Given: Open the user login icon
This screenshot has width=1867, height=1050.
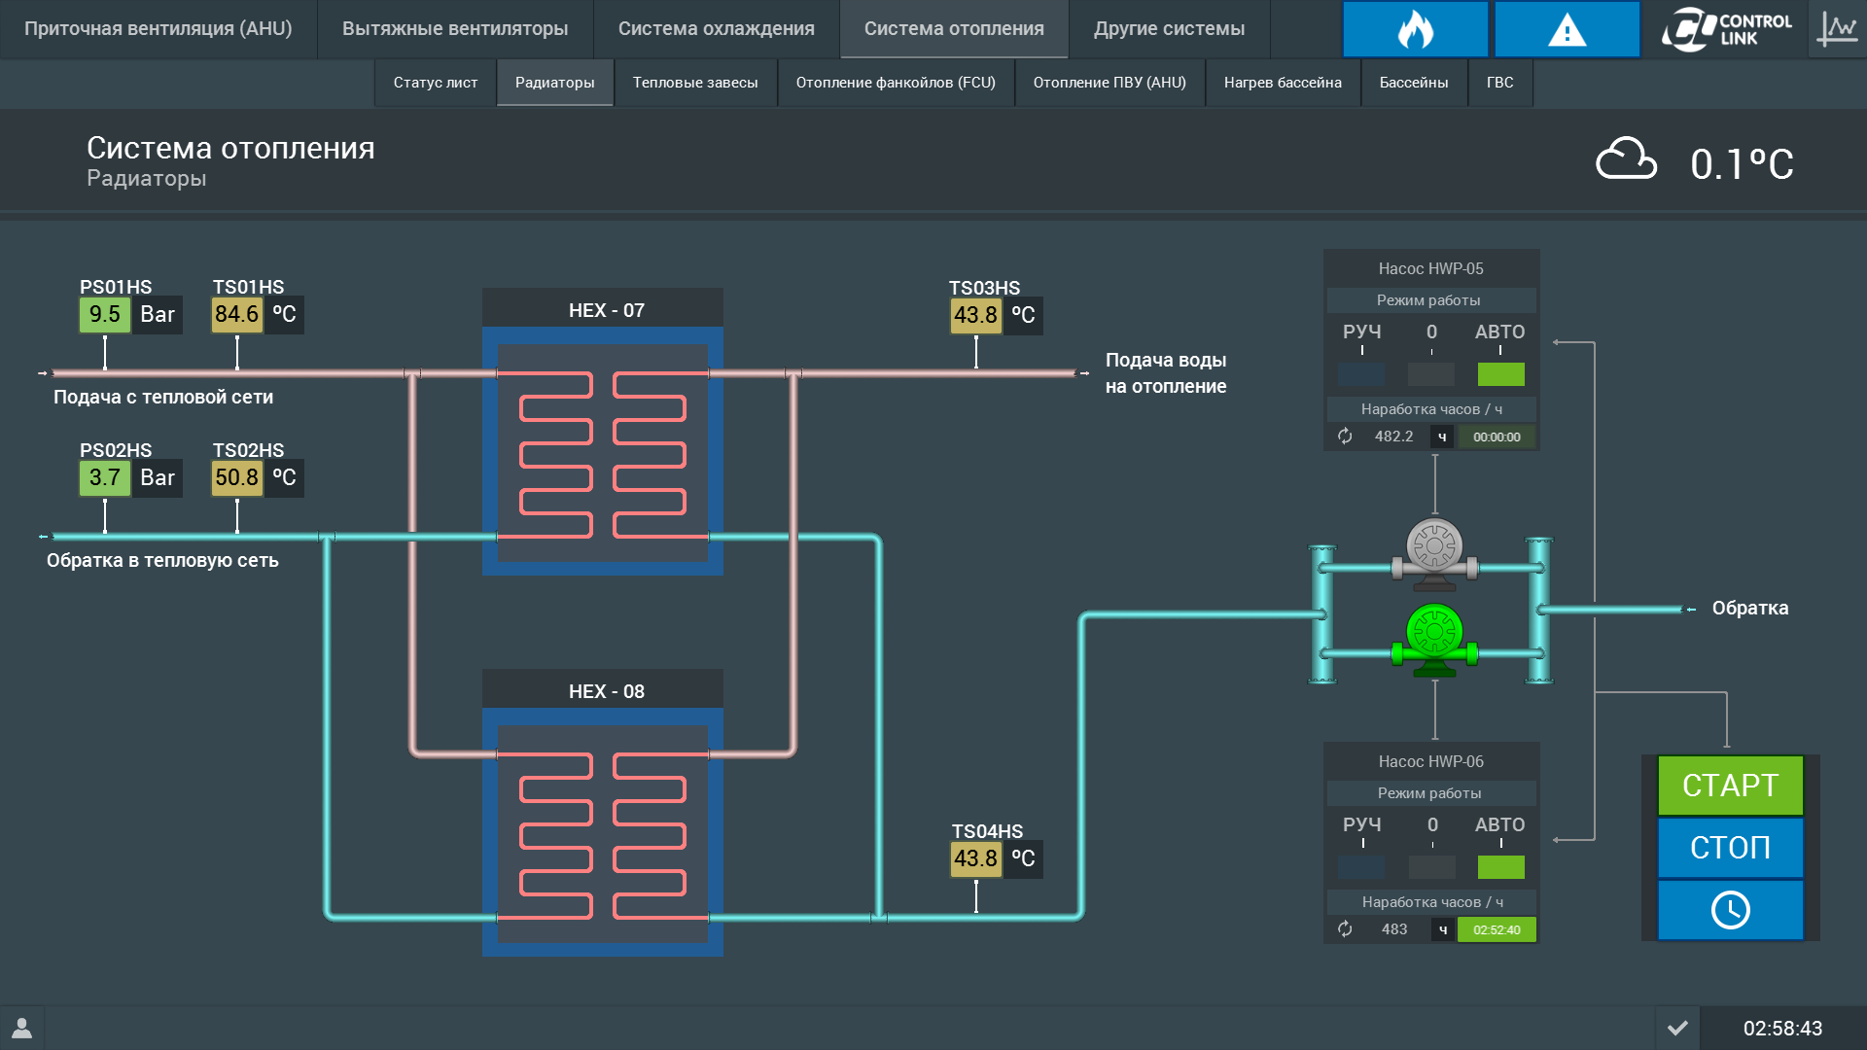Looking at the screenshot, I should pos(21,1028).
